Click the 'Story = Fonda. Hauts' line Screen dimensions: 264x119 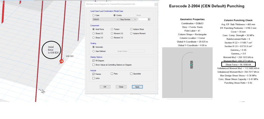(192, 27)
